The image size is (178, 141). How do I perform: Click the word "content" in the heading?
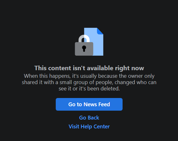click(60, 68)
